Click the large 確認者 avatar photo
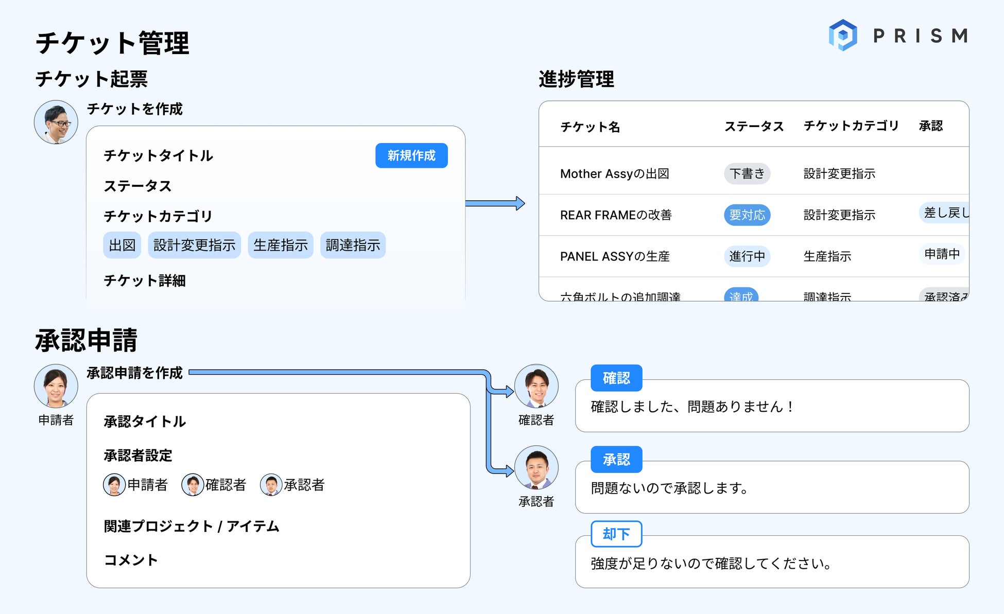The image size is (1004, 614). coord(536,386)
